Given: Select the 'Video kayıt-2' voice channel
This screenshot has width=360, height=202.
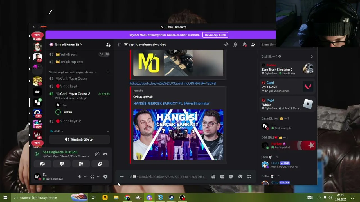Looking at the screenshot, I should 79,121.
